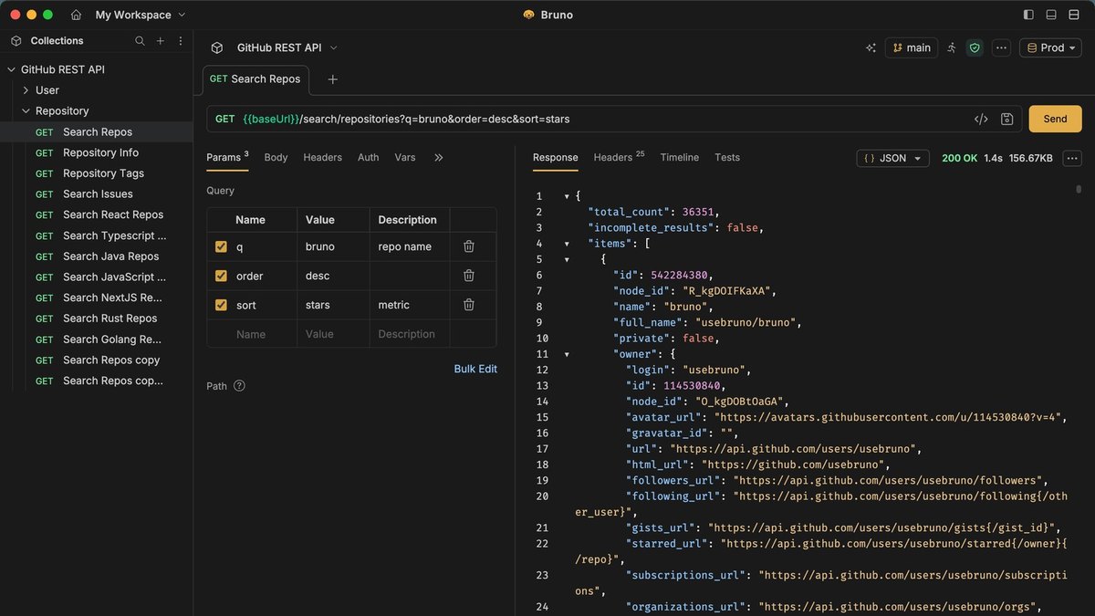Open the JSON response format dropdown
Screen dimensions: 1095x616
tap(892, 158)
